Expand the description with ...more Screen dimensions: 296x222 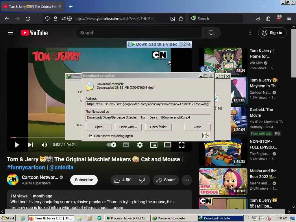click(x=117, y=208)
